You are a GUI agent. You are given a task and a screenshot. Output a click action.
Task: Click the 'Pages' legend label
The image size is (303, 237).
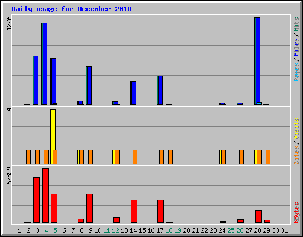296,72
